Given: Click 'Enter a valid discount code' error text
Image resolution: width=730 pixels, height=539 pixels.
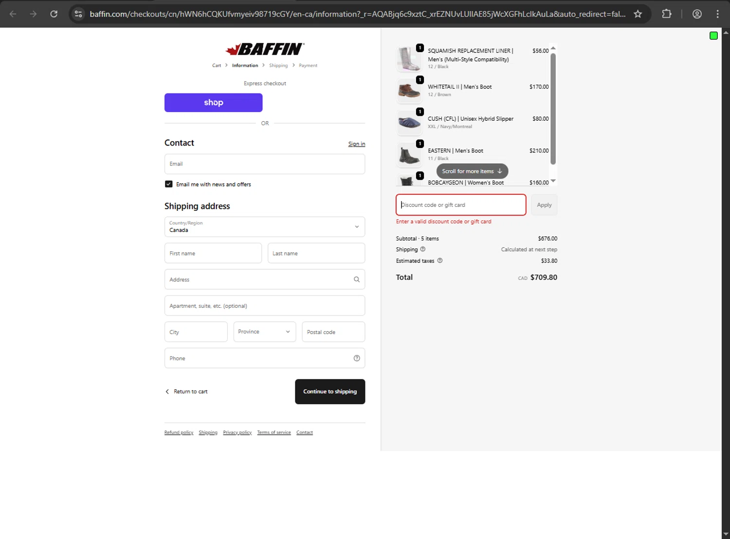Looking at the screenshot, I should (x=443, y=222).
